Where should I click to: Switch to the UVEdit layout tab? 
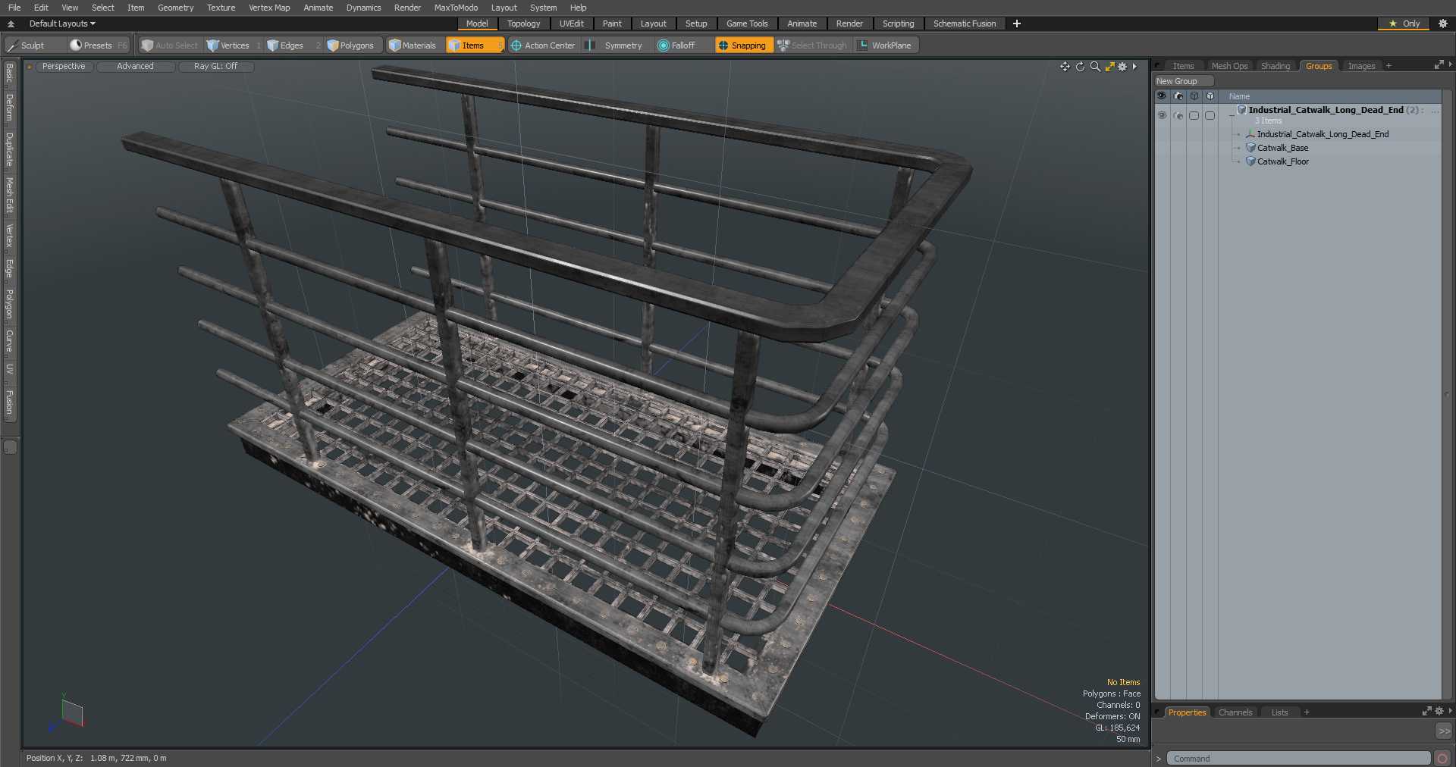[571, 23]
